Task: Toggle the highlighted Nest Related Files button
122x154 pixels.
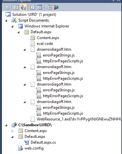Action: click(23, 7)
